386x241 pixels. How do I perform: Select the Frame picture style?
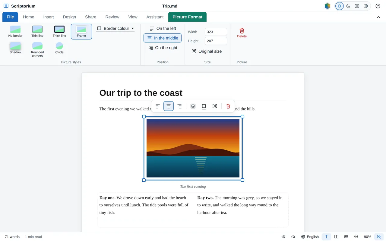pos(81,32)
